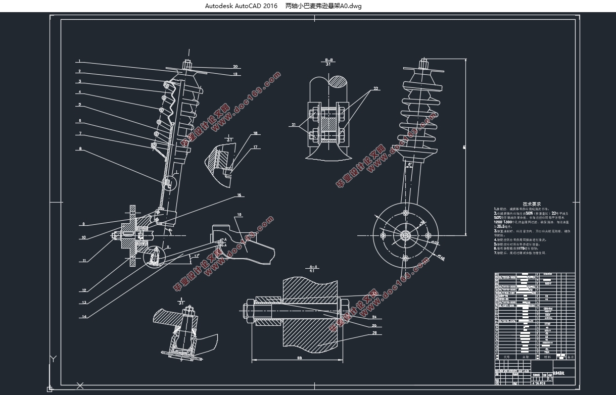This screenshot has width=616, height=395.
Task: Select part callout number 13
Action: coord(84,303)
